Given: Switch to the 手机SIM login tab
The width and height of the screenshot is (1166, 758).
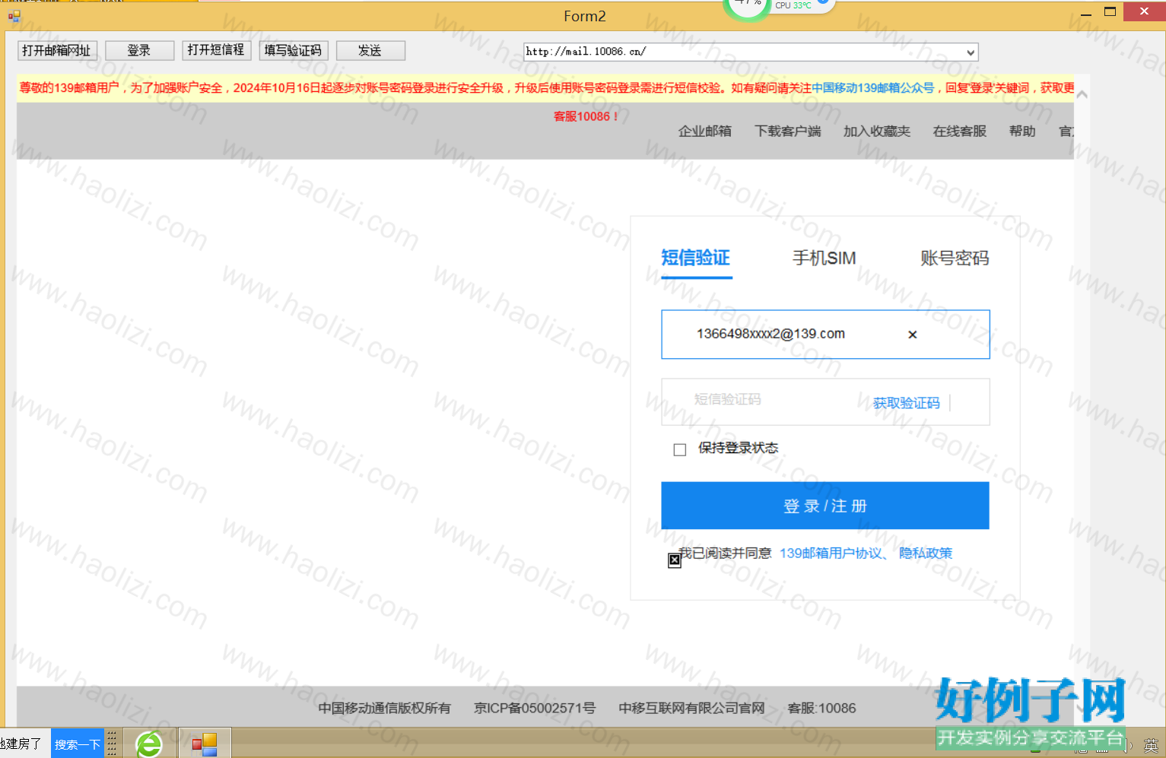Looking at the screenshot, I should (x=824, y=258).
